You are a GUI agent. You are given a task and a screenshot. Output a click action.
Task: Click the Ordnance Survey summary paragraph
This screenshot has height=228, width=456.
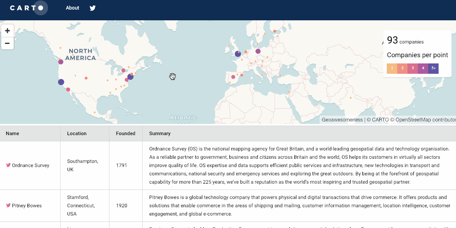tap(299, 165)
